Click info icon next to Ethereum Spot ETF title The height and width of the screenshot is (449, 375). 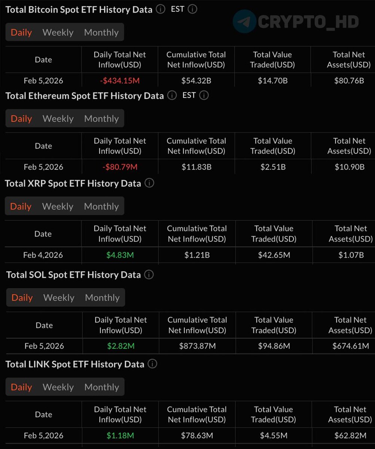172,95
